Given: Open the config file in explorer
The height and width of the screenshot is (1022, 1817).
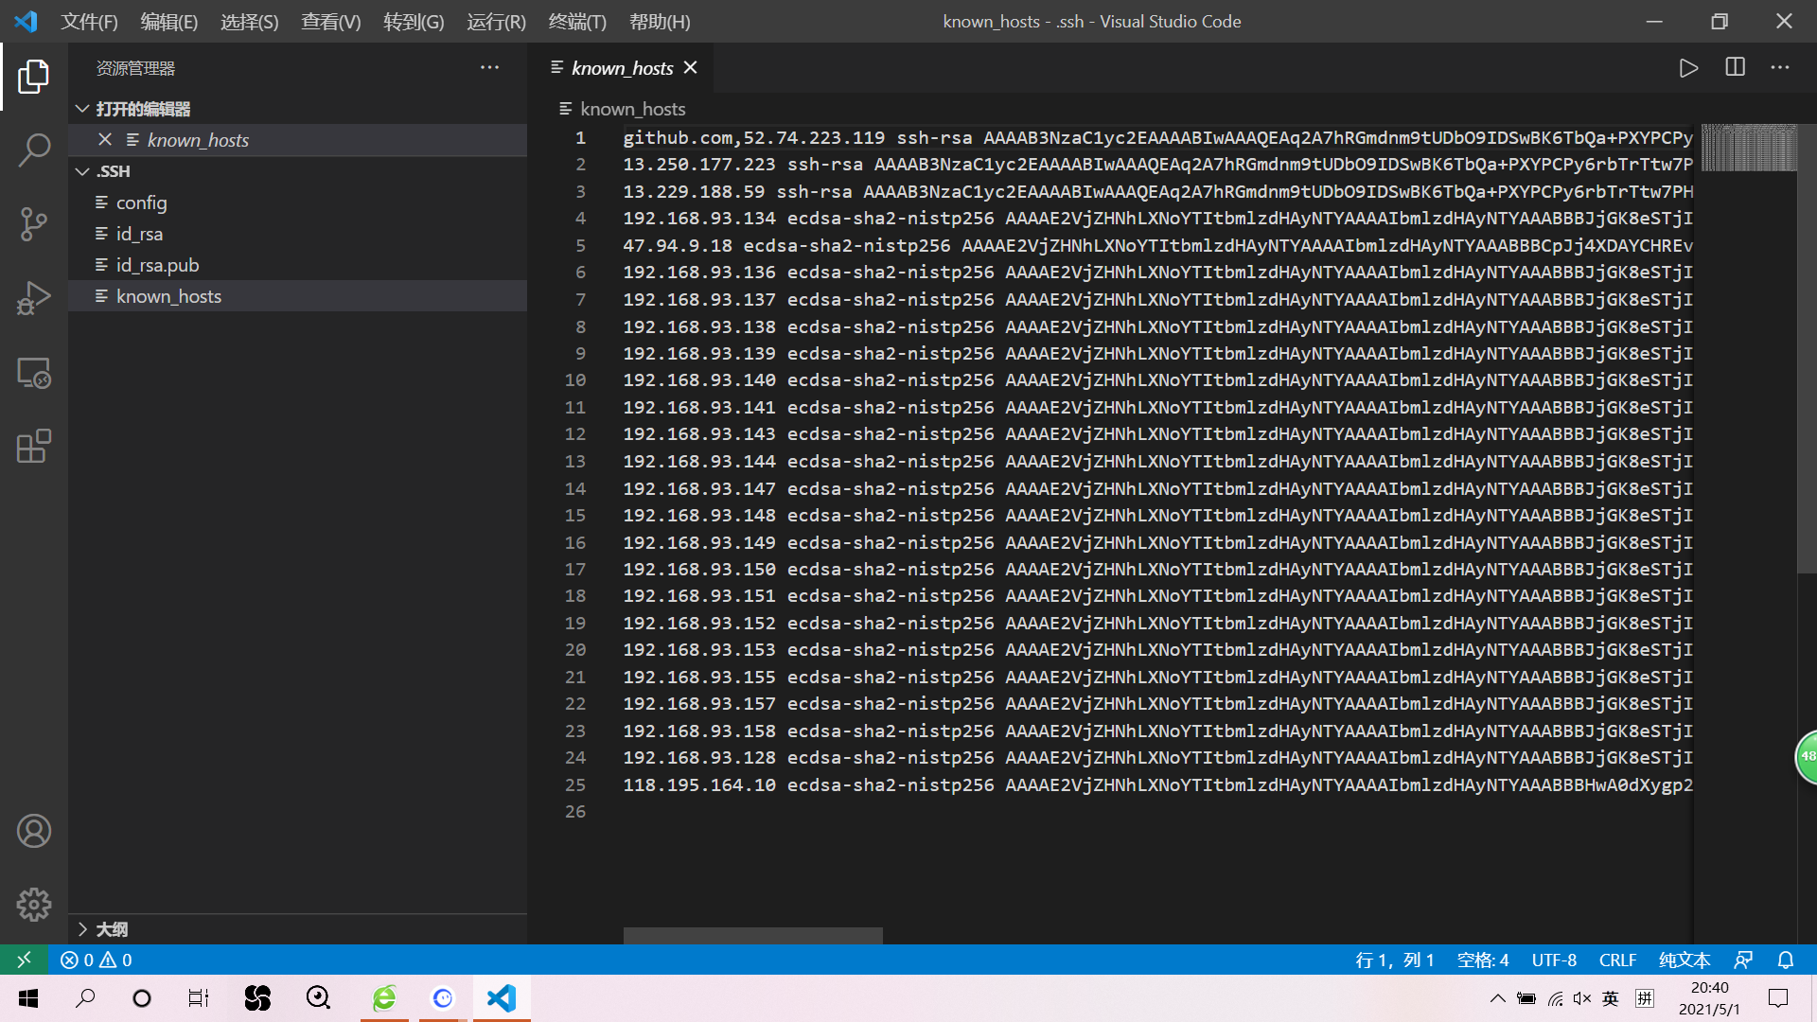Looking at the screenshot, I should (x=141, y=203).
